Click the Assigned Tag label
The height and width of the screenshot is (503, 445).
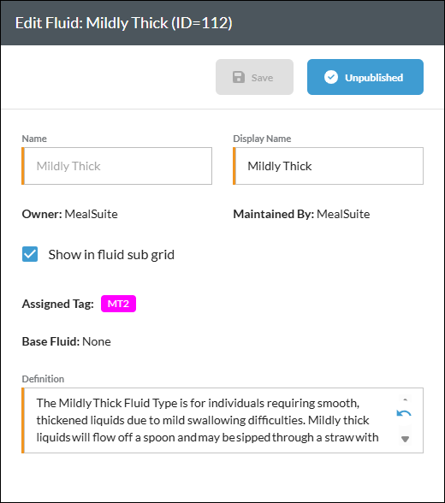point(57,304)
